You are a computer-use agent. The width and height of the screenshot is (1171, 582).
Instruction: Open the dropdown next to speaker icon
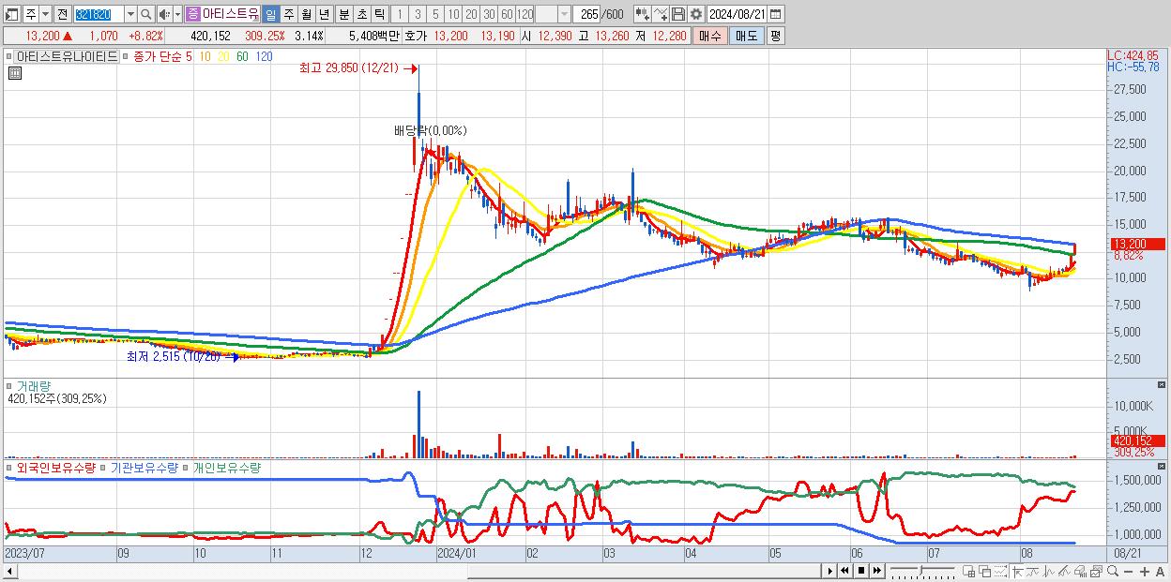pyautogui.click(x=177, y=14)
